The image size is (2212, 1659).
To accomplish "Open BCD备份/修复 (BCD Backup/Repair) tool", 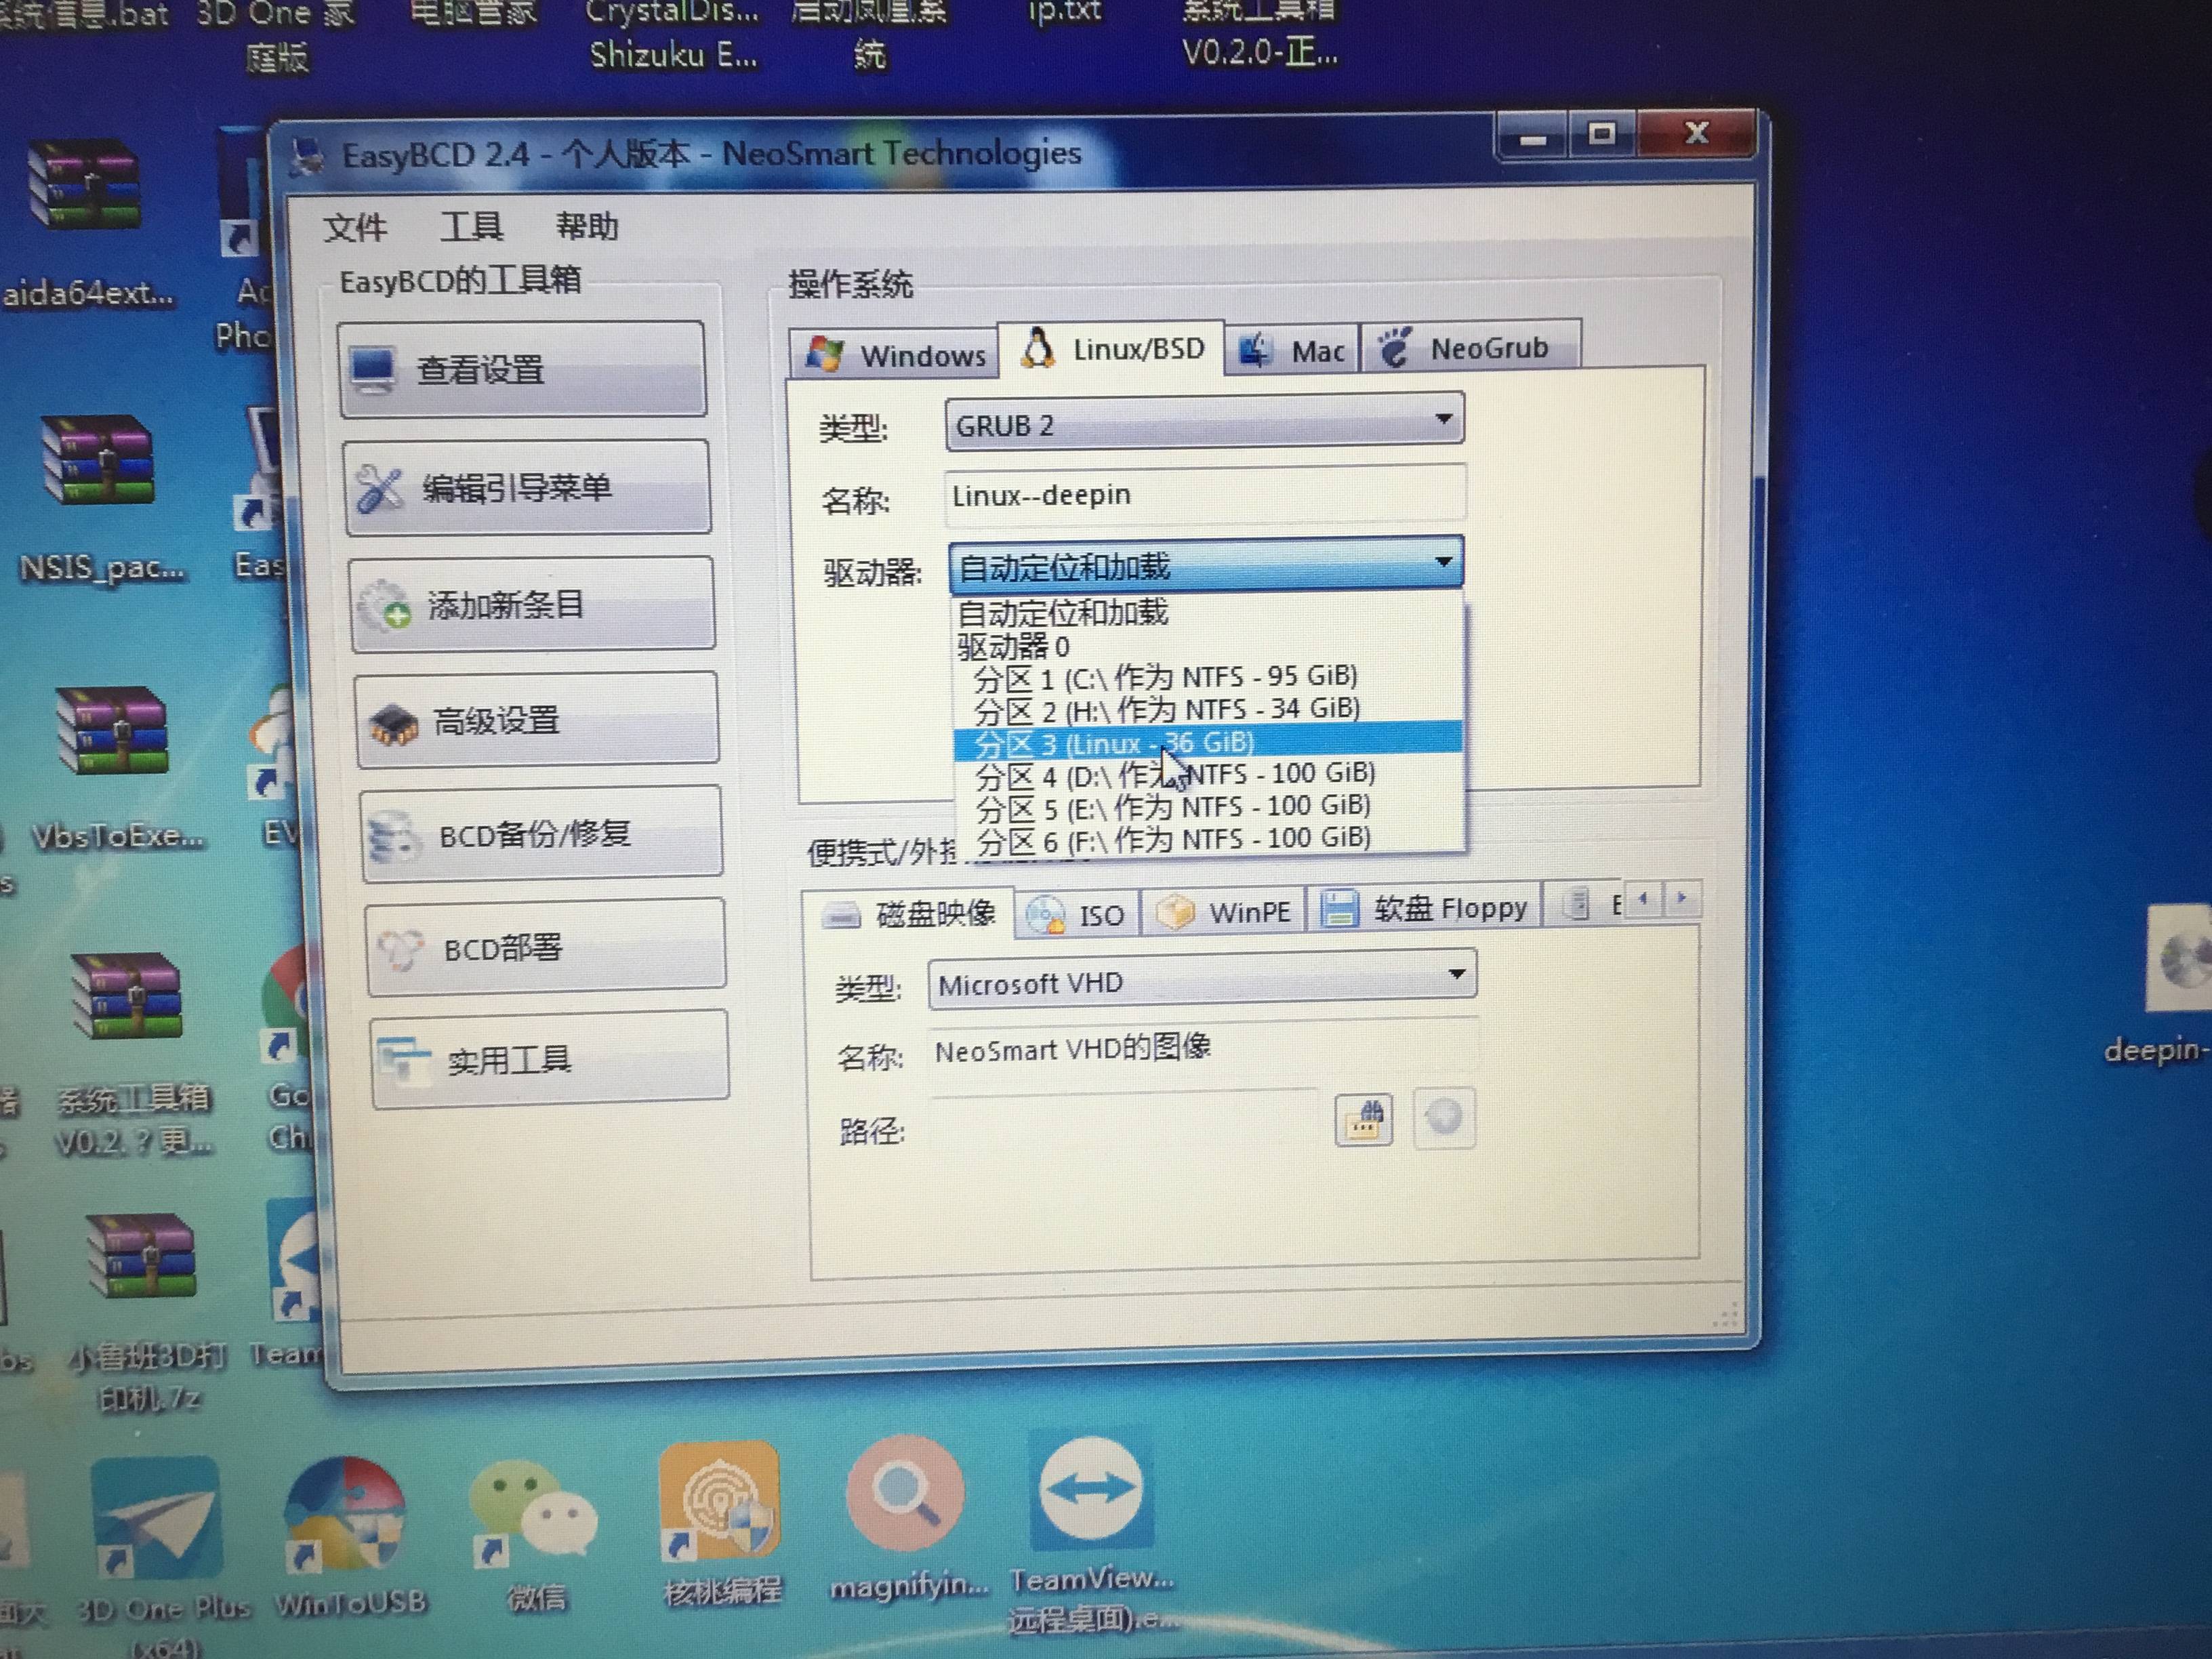I will pos(542,835).
